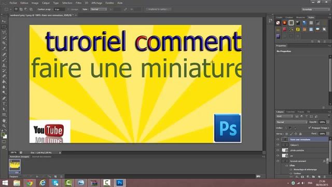Click the foreground color swatch
Image resolution: width=332 pixels, height=187 pixels.
click(x=3, y=135)
